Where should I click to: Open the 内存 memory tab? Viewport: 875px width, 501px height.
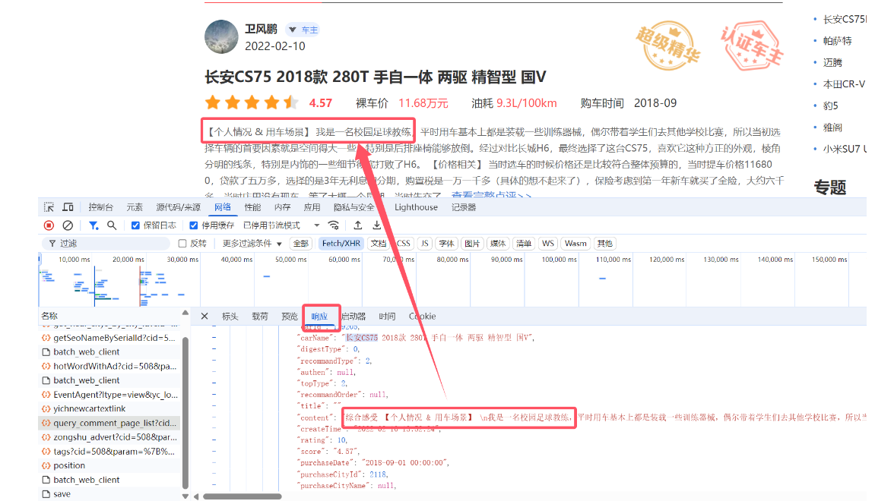tap(282, 207)
